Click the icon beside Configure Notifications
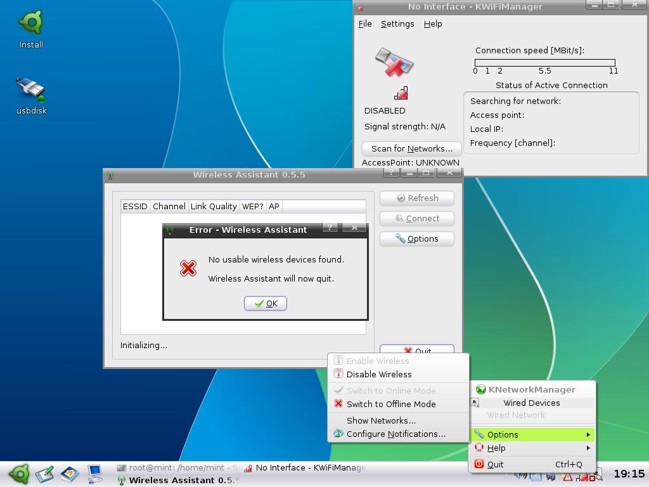Viewport: 649px width, 487px height. pos(338,434)
